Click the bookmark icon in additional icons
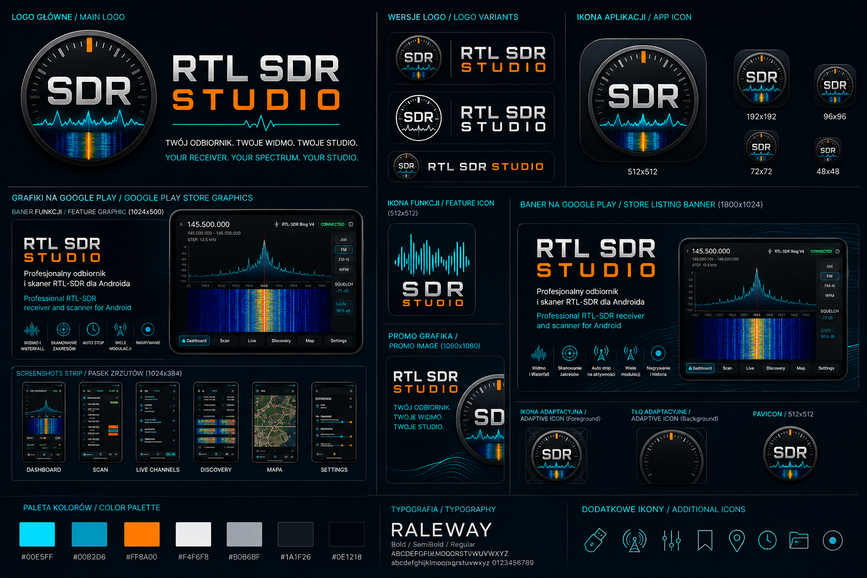The width and height of the screenshot is (867, 578). (705, 540)
